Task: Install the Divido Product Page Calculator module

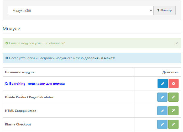Action: [173, 97]
